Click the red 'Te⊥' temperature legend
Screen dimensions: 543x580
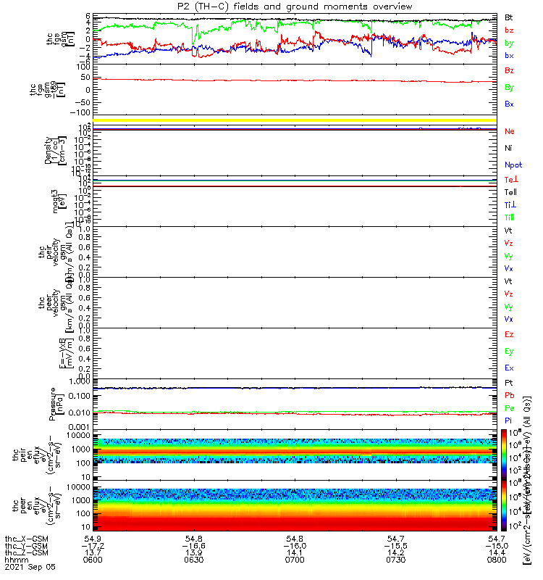point(512,179)
